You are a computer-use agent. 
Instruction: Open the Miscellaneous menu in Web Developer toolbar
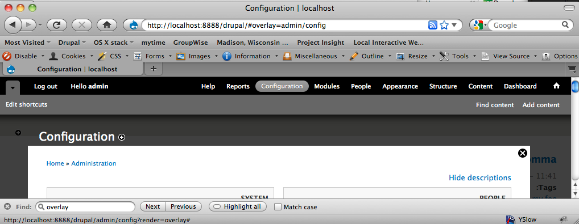[313, 56]
